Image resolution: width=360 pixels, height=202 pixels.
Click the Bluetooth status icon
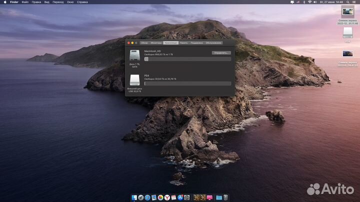click(304, 2)
